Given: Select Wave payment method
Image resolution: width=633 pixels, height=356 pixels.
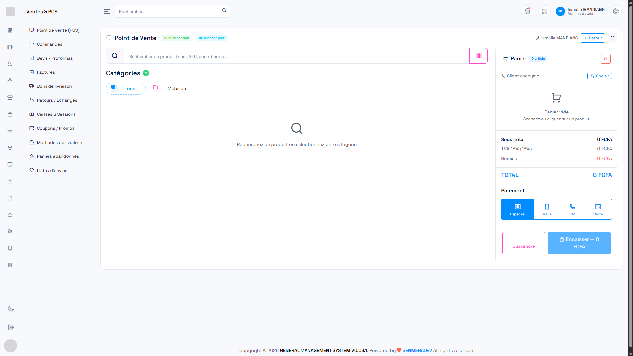Looking at the screenshot, I should point(547,210).
